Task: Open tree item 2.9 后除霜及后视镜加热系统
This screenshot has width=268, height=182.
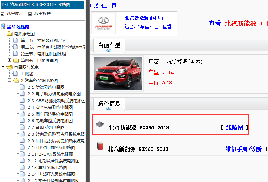Action: point(57,141)
